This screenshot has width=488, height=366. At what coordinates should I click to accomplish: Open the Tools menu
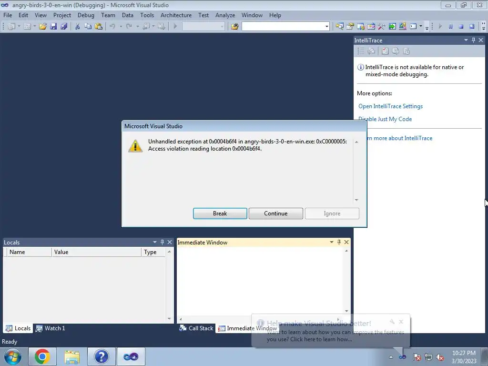[147, 15]
